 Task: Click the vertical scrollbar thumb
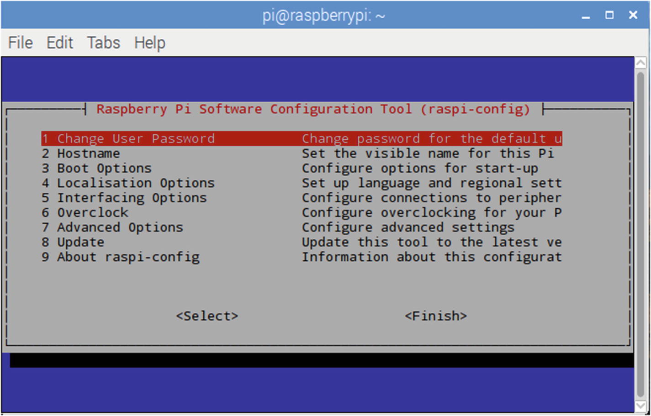point(641,234)
